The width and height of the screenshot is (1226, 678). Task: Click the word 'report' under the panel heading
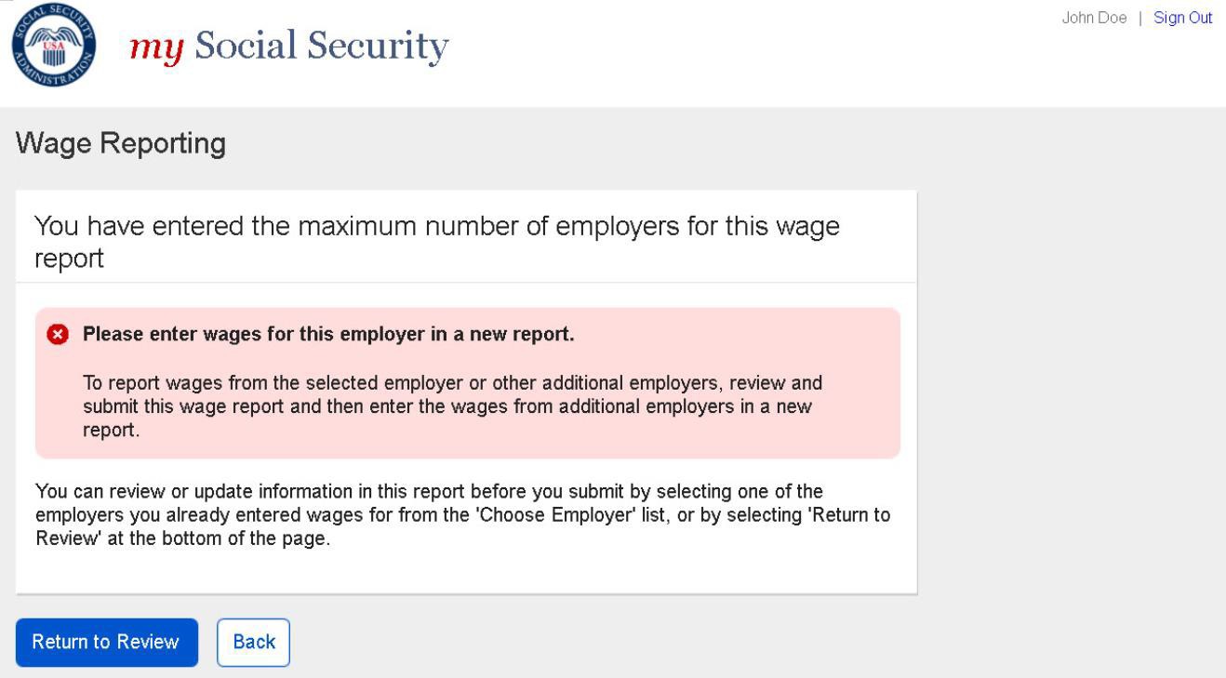[69, 259]
